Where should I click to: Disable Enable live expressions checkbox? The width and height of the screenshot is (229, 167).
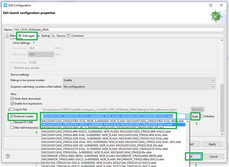pos(12,104)
